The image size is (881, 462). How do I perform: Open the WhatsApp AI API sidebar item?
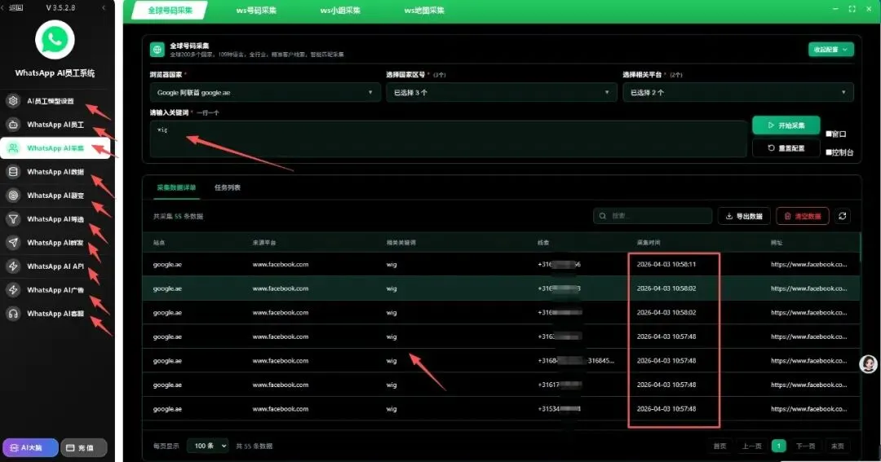55,266
